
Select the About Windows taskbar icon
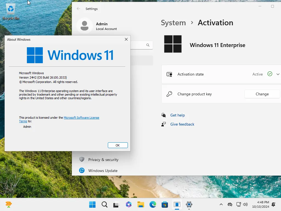point(177,204)
